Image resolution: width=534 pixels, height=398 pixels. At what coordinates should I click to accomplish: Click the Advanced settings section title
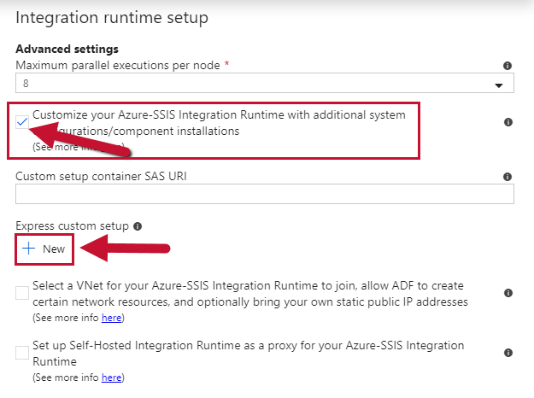click(67, 49)
